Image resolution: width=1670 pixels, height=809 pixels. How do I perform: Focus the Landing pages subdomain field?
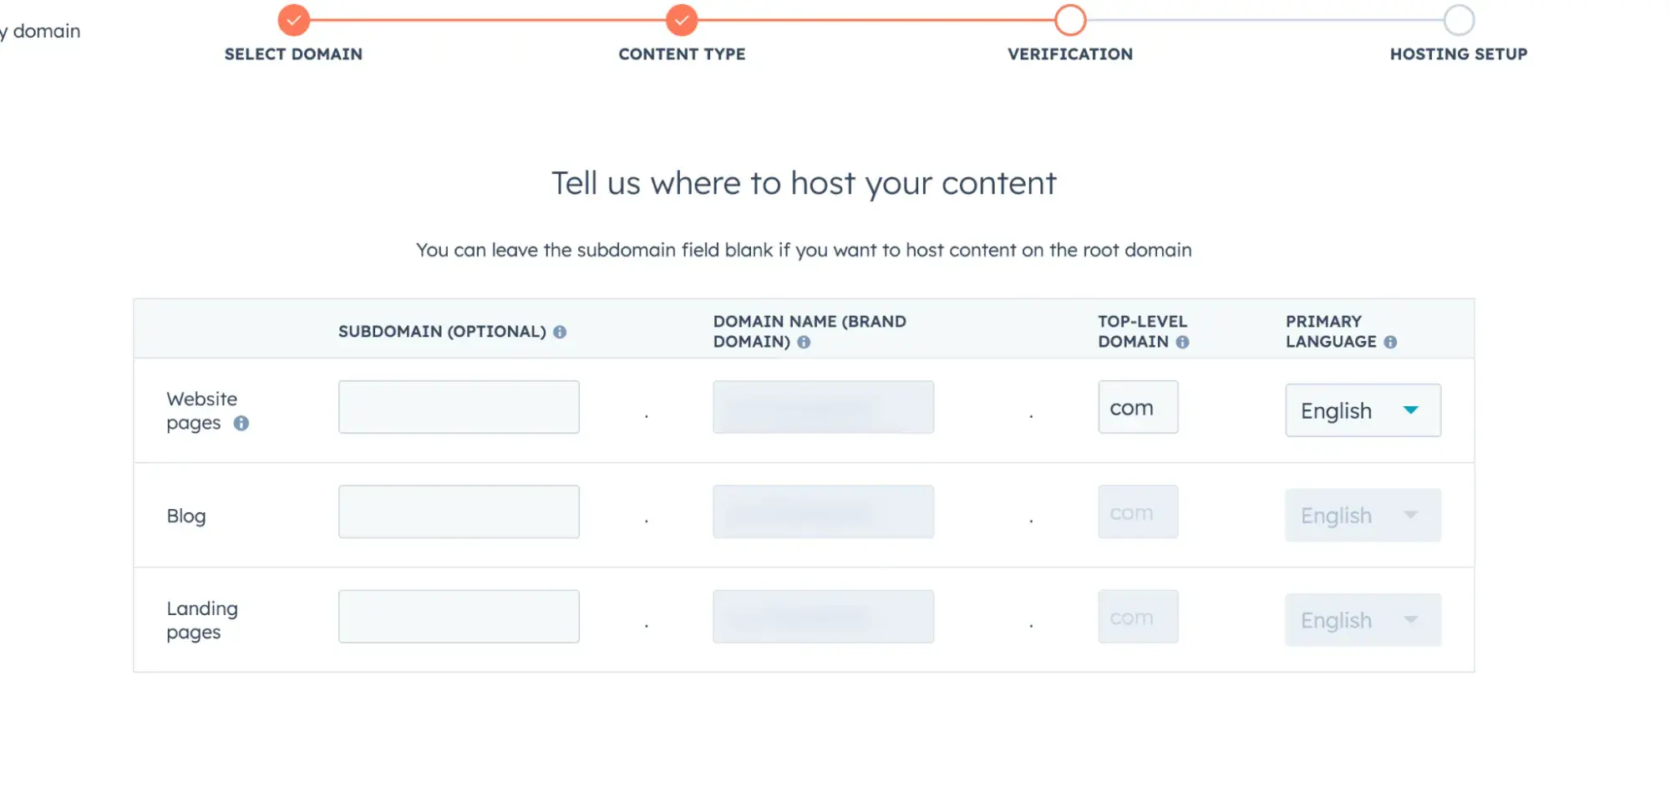tap(459, 616)
